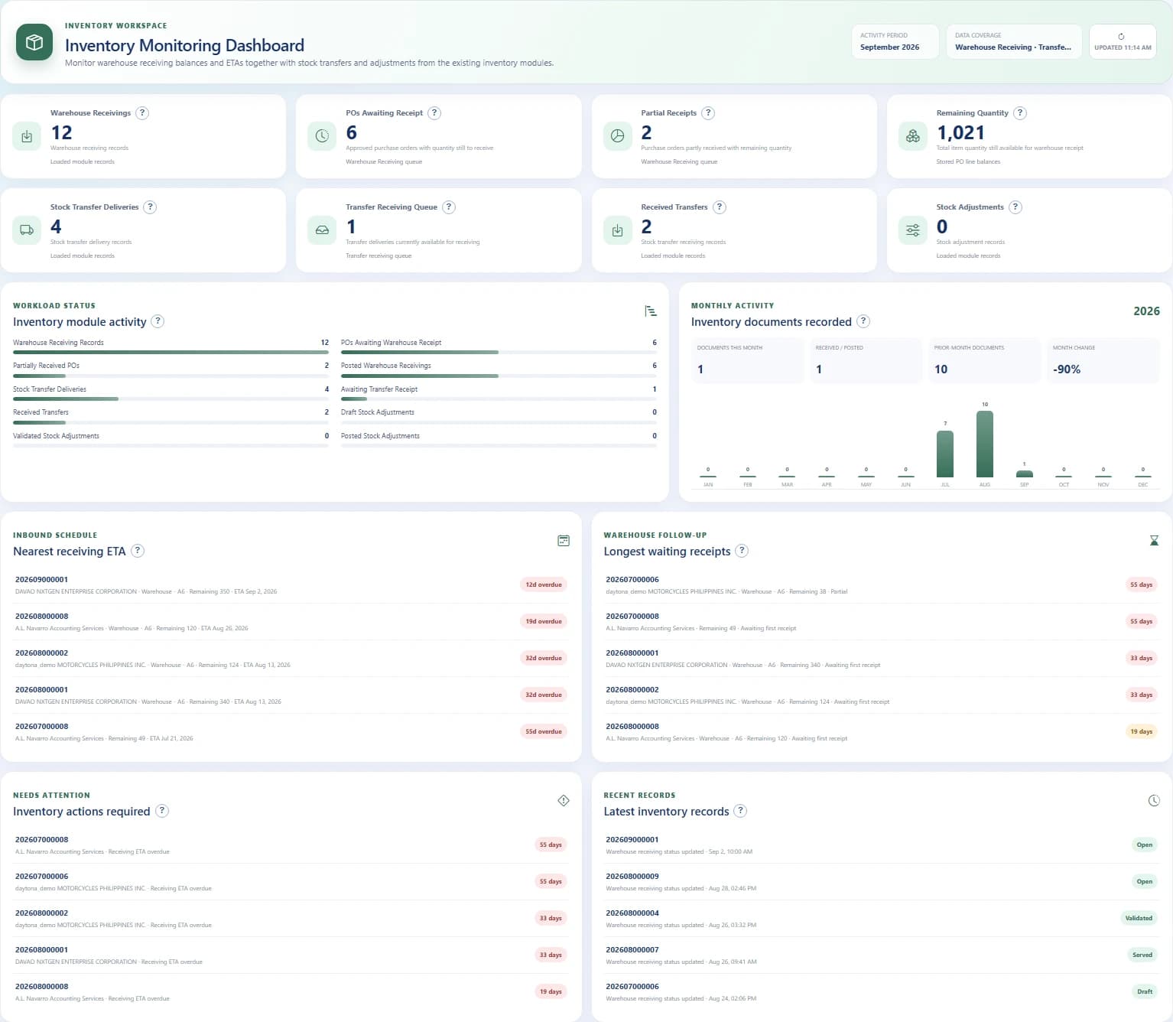
Task: Click the sliders icon on Stock Adjustments card
Action: point(913,230)
